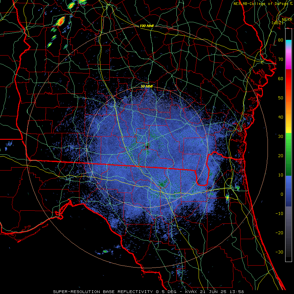Click the red-core storm cell in the northwest
This screenshot has height=294, width=294.
tap(61, 21)
